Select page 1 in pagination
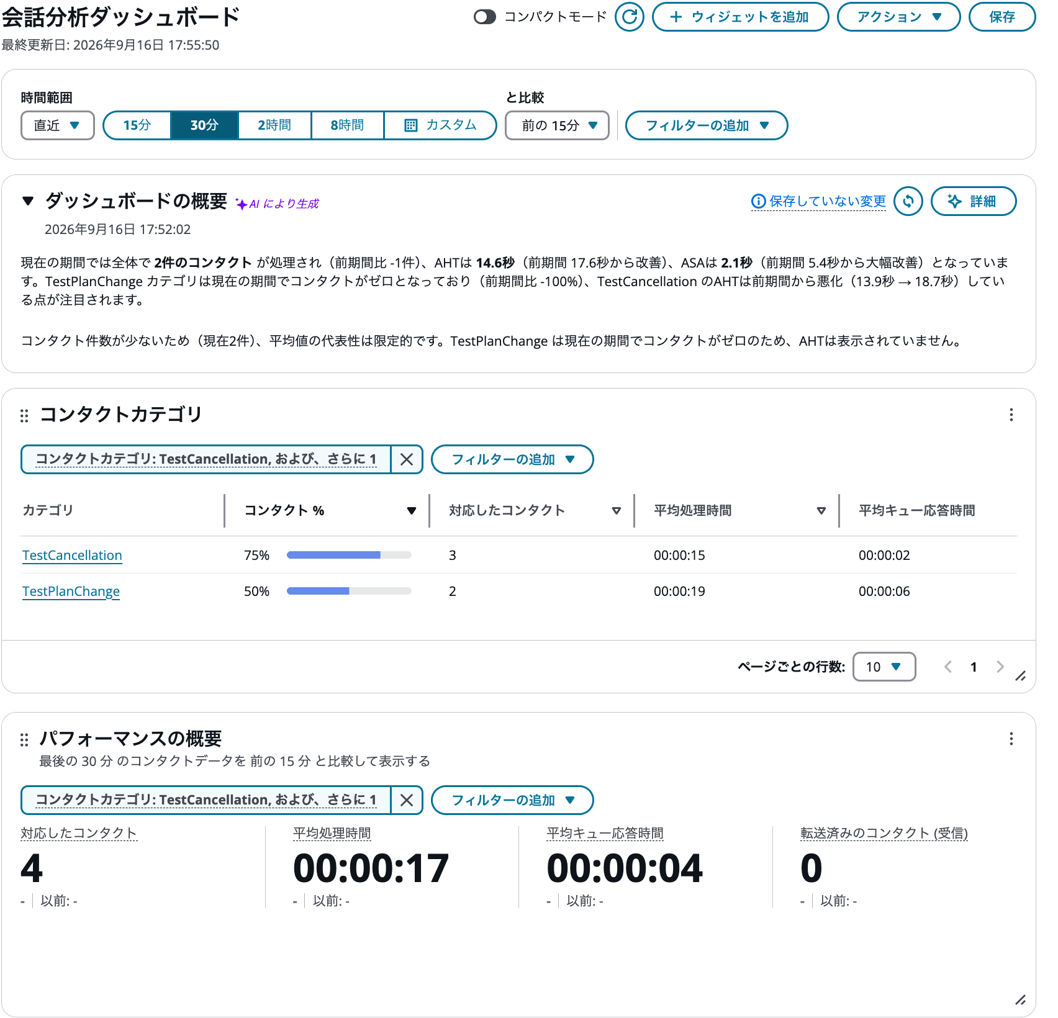1058x1018 pixels. 974,667
